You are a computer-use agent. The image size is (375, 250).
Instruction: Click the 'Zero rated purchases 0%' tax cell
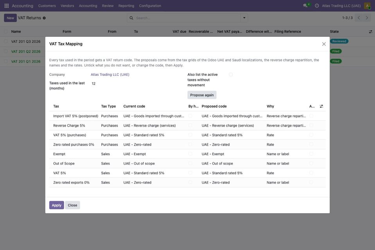click(74, 144)
